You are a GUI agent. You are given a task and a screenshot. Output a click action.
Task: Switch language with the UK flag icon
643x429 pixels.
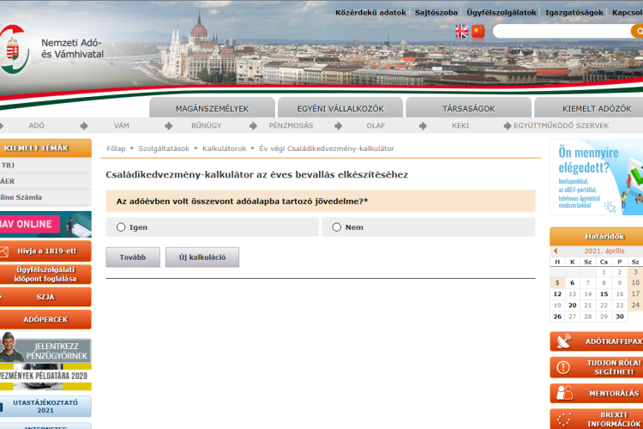462,32
